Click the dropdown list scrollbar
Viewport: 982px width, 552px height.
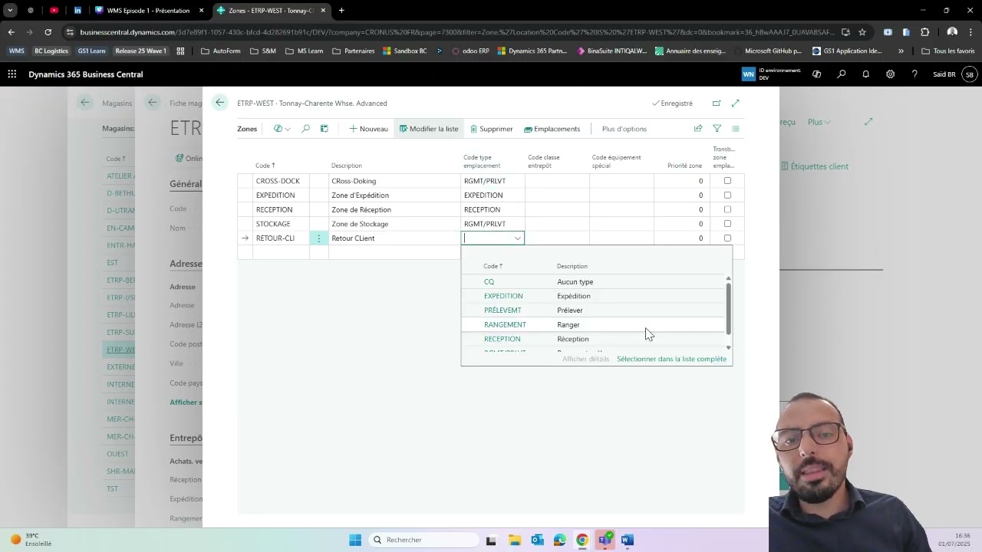coord(728,308)
